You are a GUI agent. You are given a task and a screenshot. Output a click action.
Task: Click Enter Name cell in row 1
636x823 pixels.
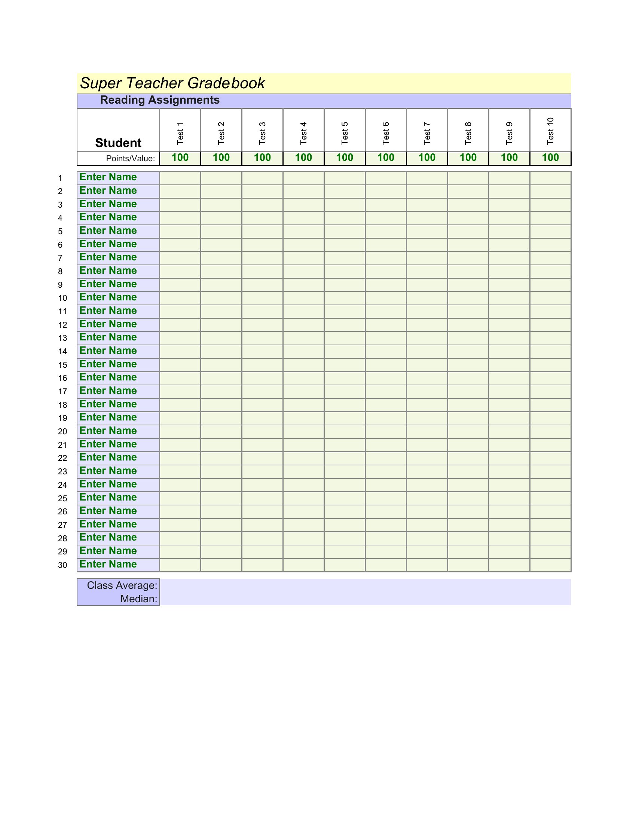[x=118, y=178]
